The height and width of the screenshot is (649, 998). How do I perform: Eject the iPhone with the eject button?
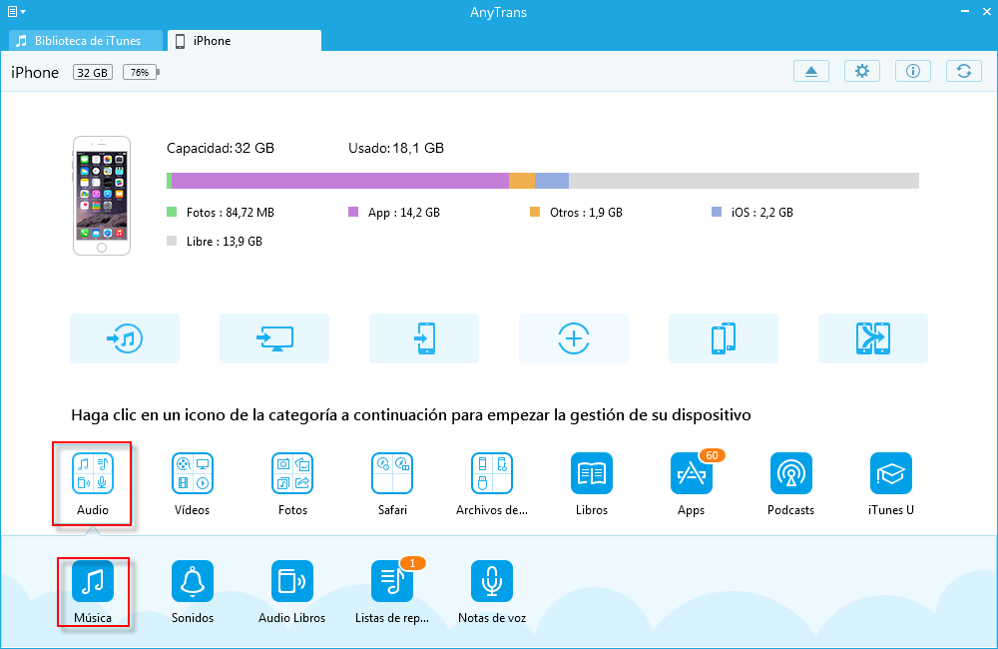coord(811,71)
